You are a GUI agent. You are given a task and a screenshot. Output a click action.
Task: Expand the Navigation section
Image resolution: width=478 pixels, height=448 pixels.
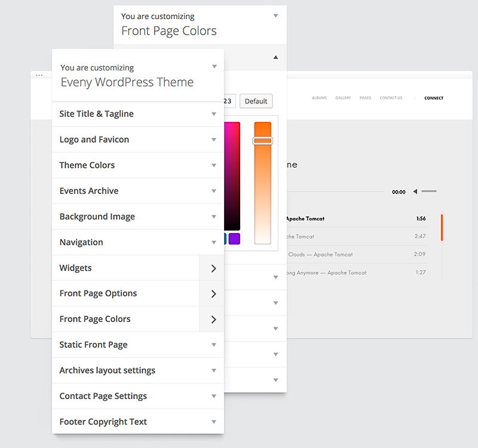tap(138, 243)
